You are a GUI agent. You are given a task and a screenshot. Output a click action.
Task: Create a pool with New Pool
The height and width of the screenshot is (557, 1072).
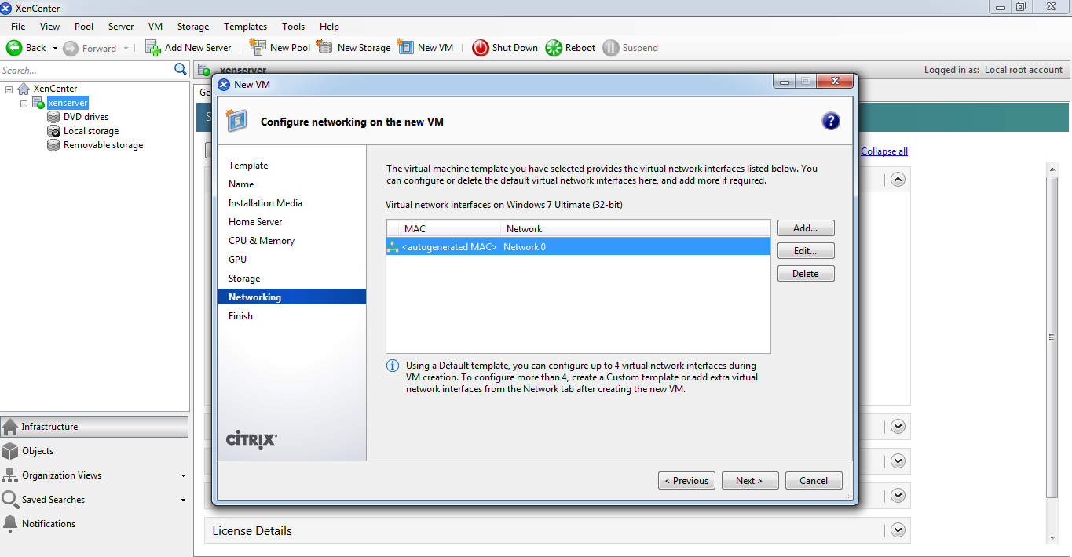(x=280, y=48)
